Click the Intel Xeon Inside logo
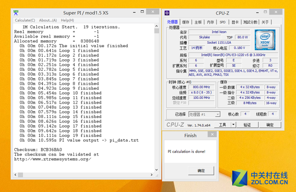296x192 pixels. tap(265, 39)
